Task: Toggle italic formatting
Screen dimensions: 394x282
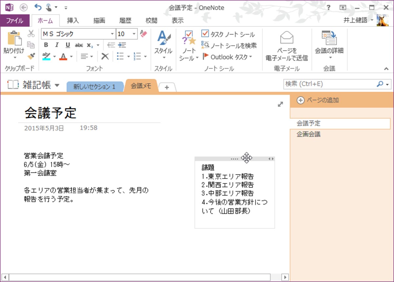Action: tap(57, 45)
